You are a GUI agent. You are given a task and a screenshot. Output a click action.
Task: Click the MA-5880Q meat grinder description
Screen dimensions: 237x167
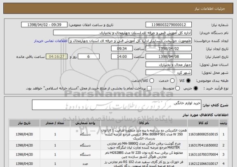[144, 145]
